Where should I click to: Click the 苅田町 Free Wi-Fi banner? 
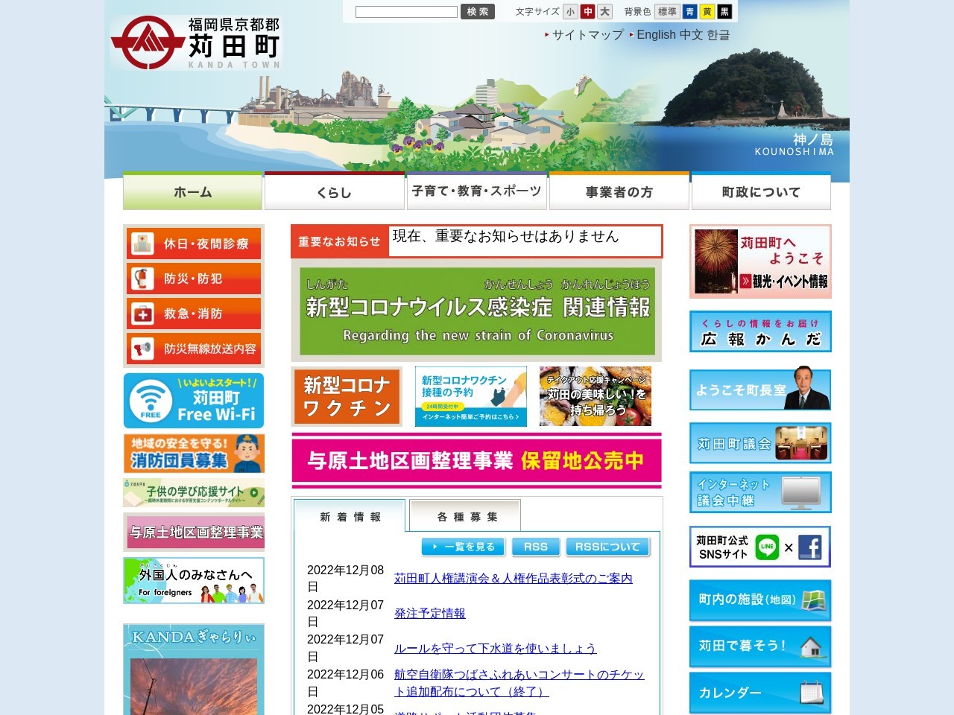click(x=194, y=401)
